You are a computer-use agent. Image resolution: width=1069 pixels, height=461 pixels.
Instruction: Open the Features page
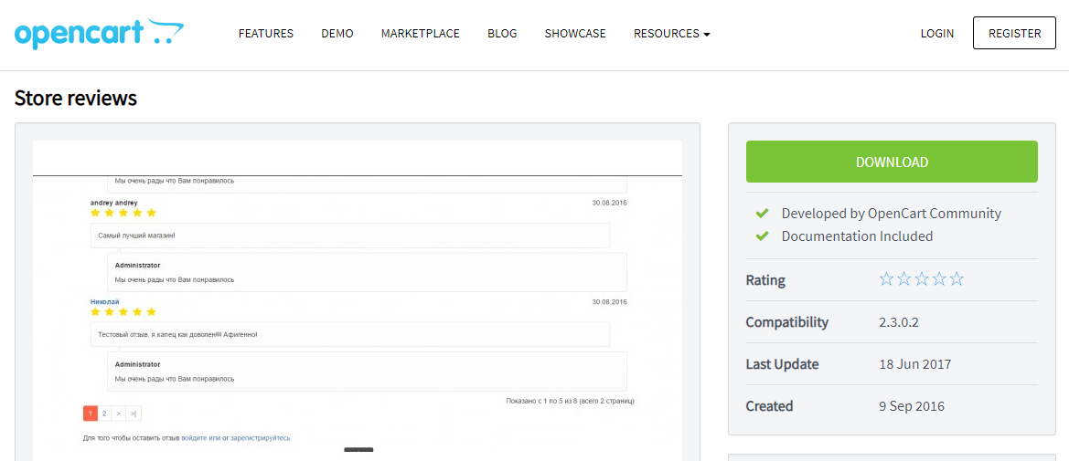266,34
